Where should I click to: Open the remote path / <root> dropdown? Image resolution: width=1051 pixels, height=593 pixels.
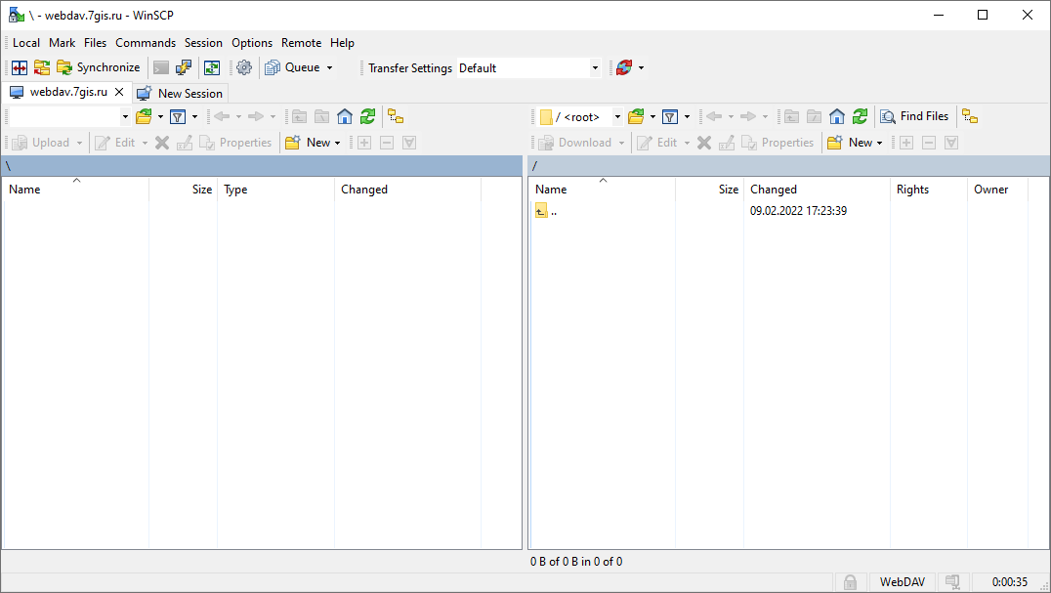617,117
